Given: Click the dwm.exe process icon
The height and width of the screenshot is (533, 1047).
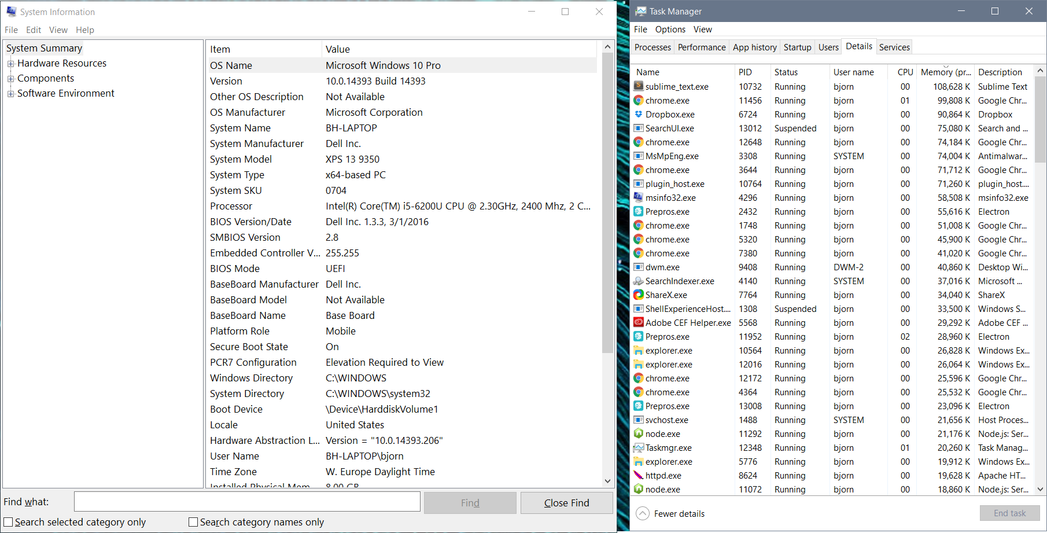Looking at the screenshot, I should 638,267.
